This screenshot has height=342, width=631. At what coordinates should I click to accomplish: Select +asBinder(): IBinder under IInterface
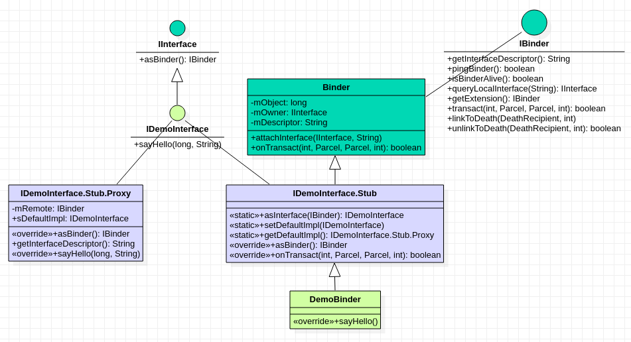tap(177, 60)
